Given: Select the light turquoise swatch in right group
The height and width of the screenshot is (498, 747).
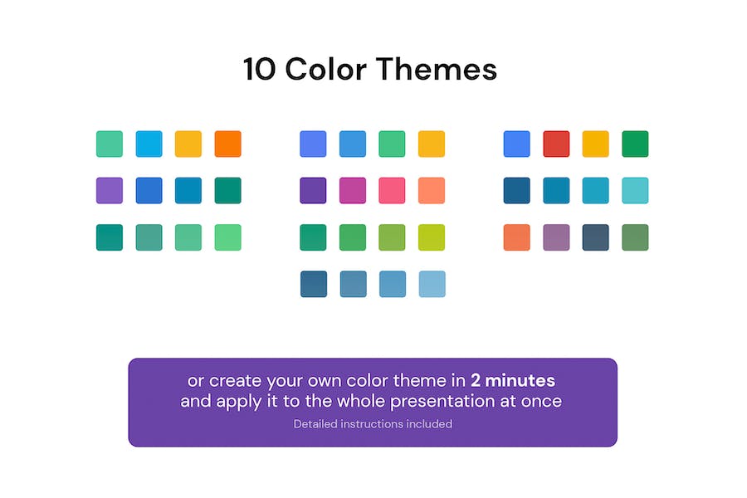Looking at the screenshot, I should coord(635,190).
